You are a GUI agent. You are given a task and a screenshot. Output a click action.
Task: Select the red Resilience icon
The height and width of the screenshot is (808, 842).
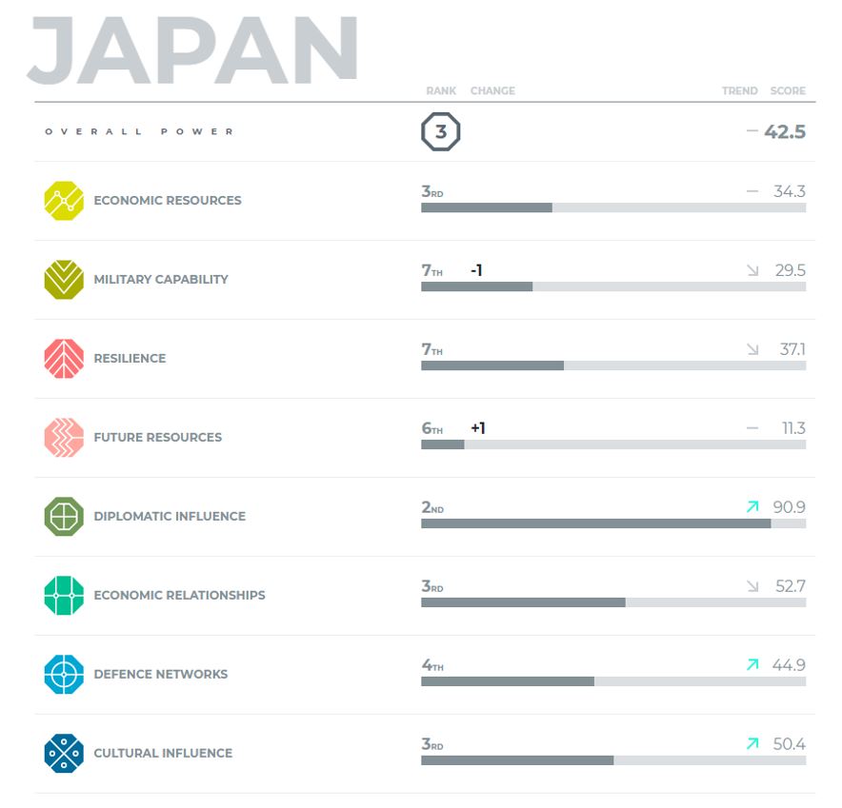(64, 358)
